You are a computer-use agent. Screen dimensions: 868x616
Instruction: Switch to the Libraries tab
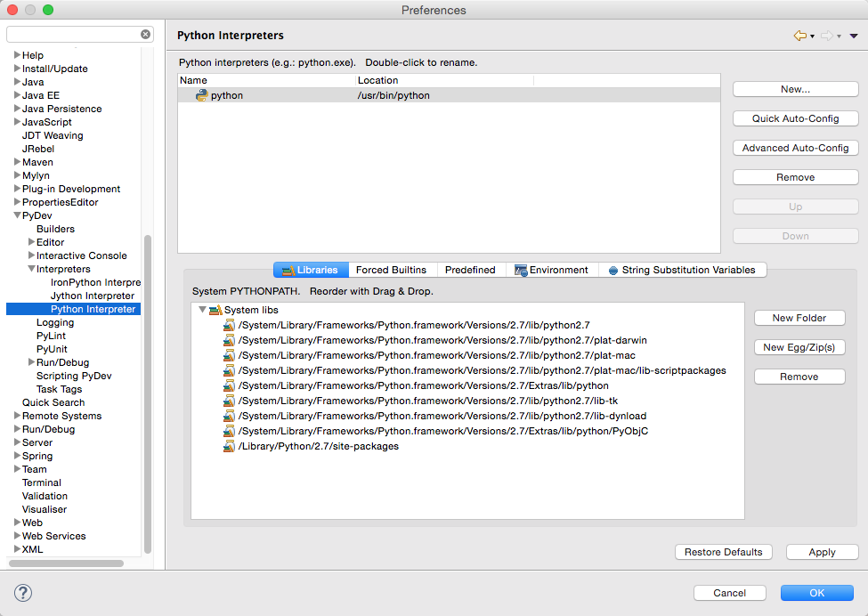click(x=311, y=270)
